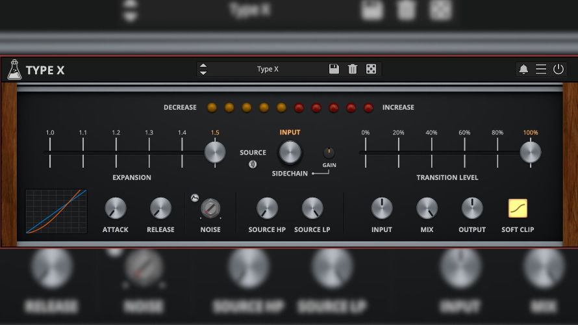Open notifications bell icon
This screenshot has width=578, height=325.
(523, 70)
